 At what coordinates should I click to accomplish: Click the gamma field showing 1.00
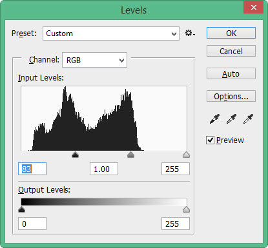(x=104, y=169)
